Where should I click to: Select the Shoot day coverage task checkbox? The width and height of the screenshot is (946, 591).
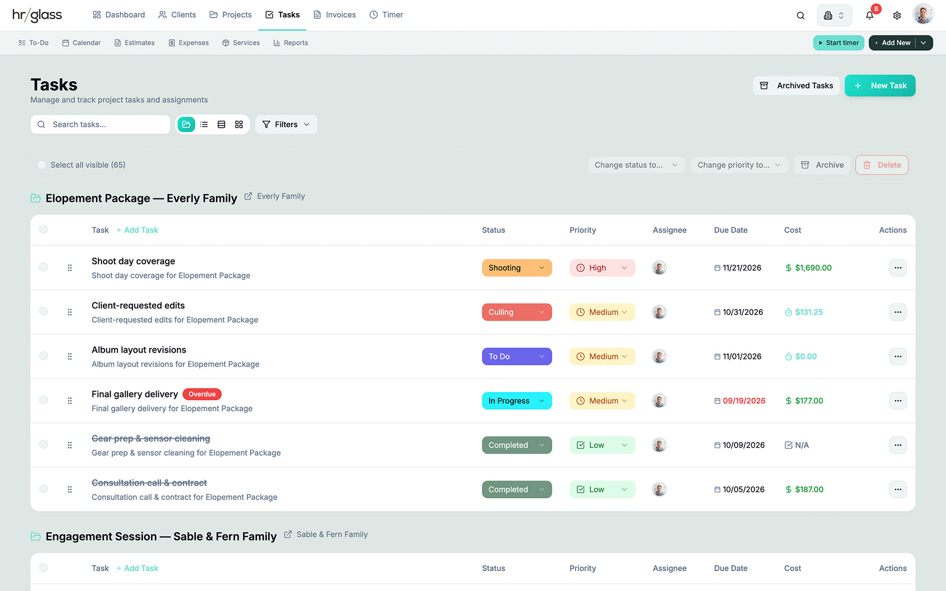pos(43,267)
